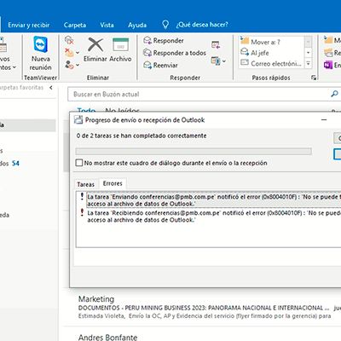Screen dimensions: 341x341
Task: Click the reply with meeting icon
Action: [216, 44]
